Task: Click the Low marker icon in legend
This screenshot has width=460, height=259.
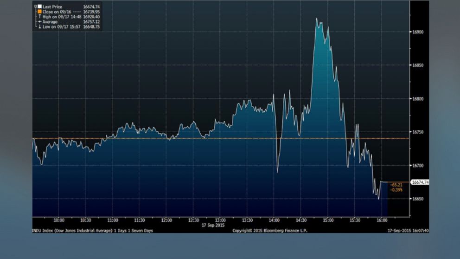Action: coord(39,27)
